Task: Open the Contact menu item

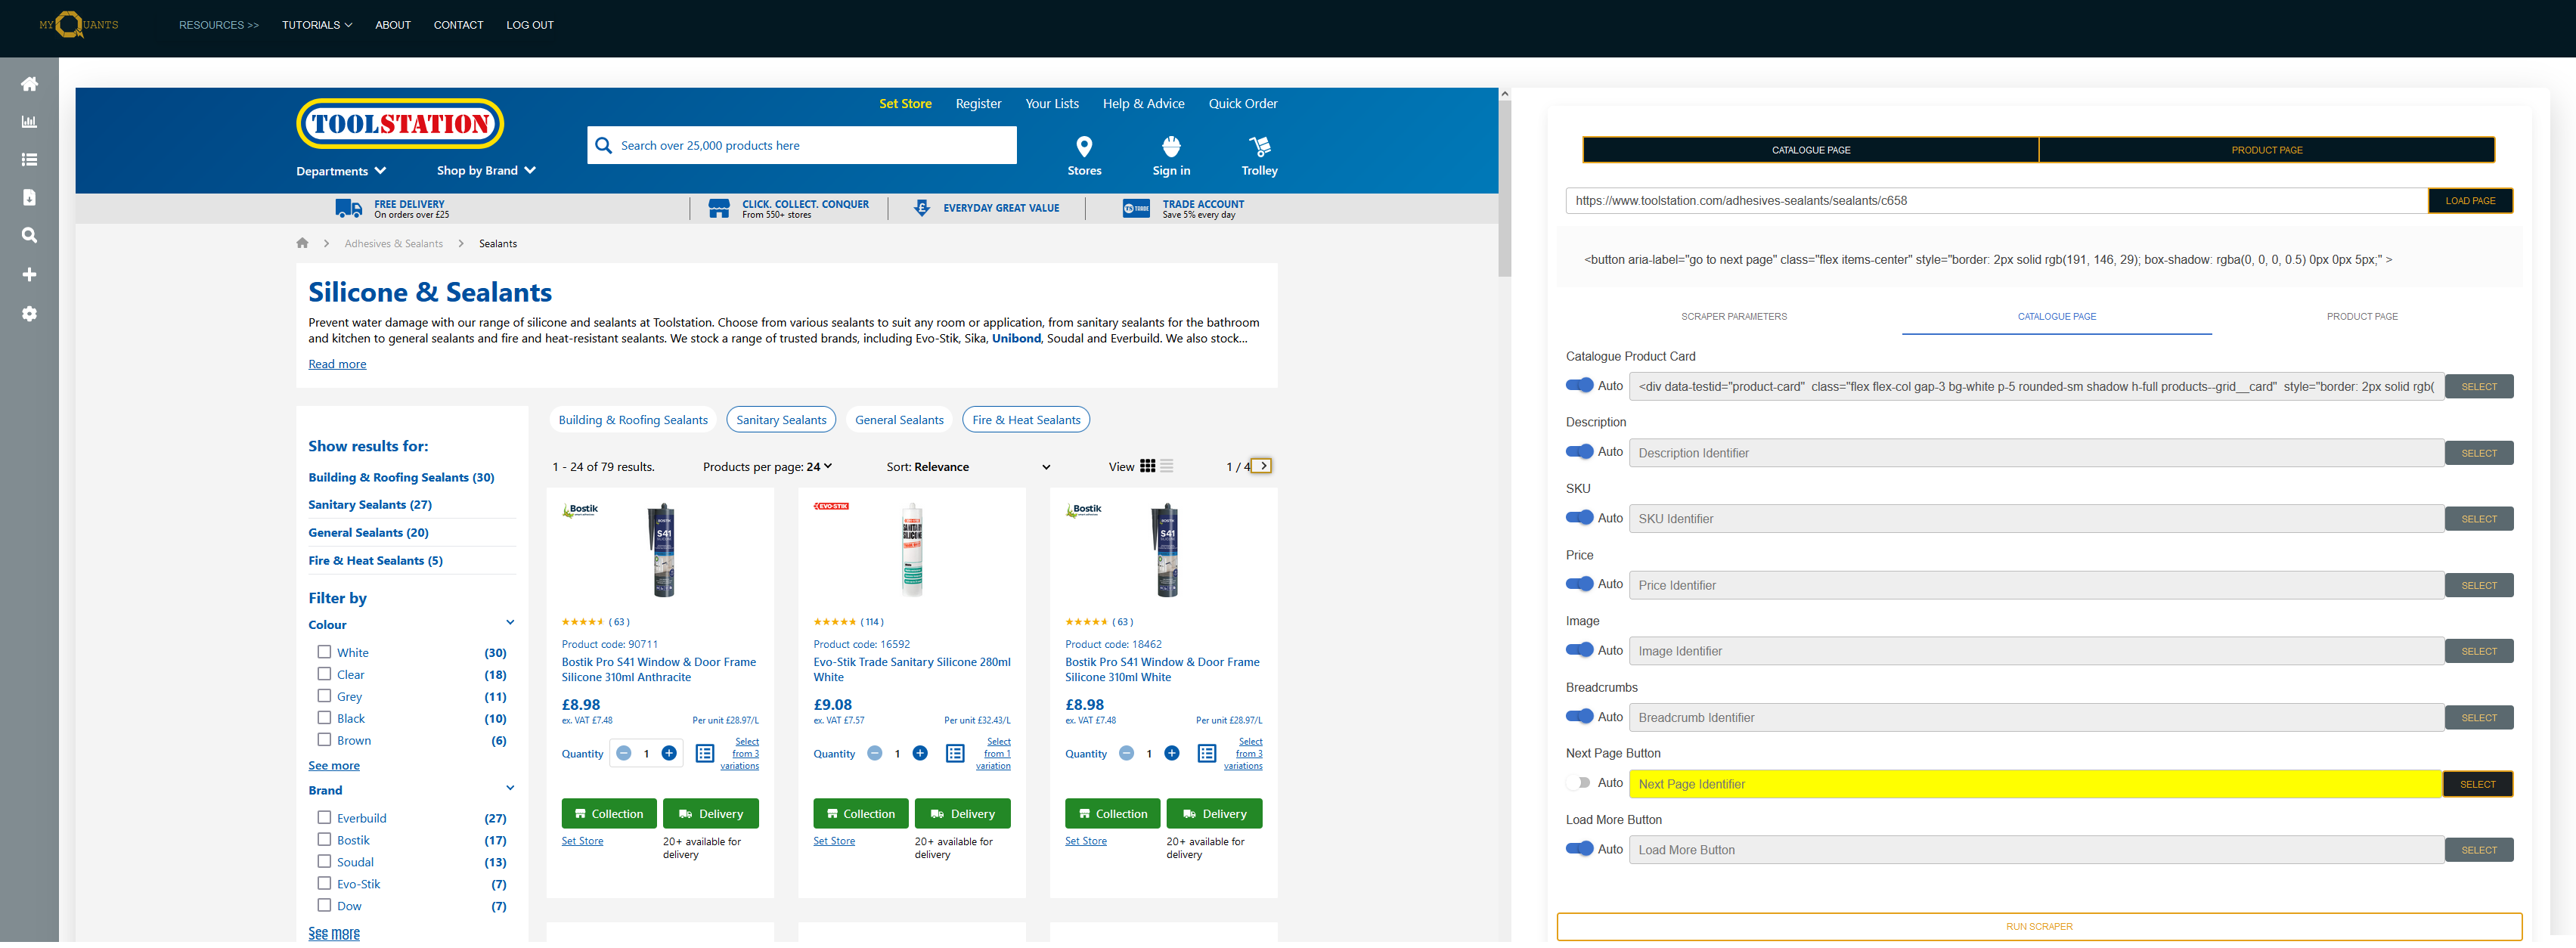Action: click(x=458, y=25)
